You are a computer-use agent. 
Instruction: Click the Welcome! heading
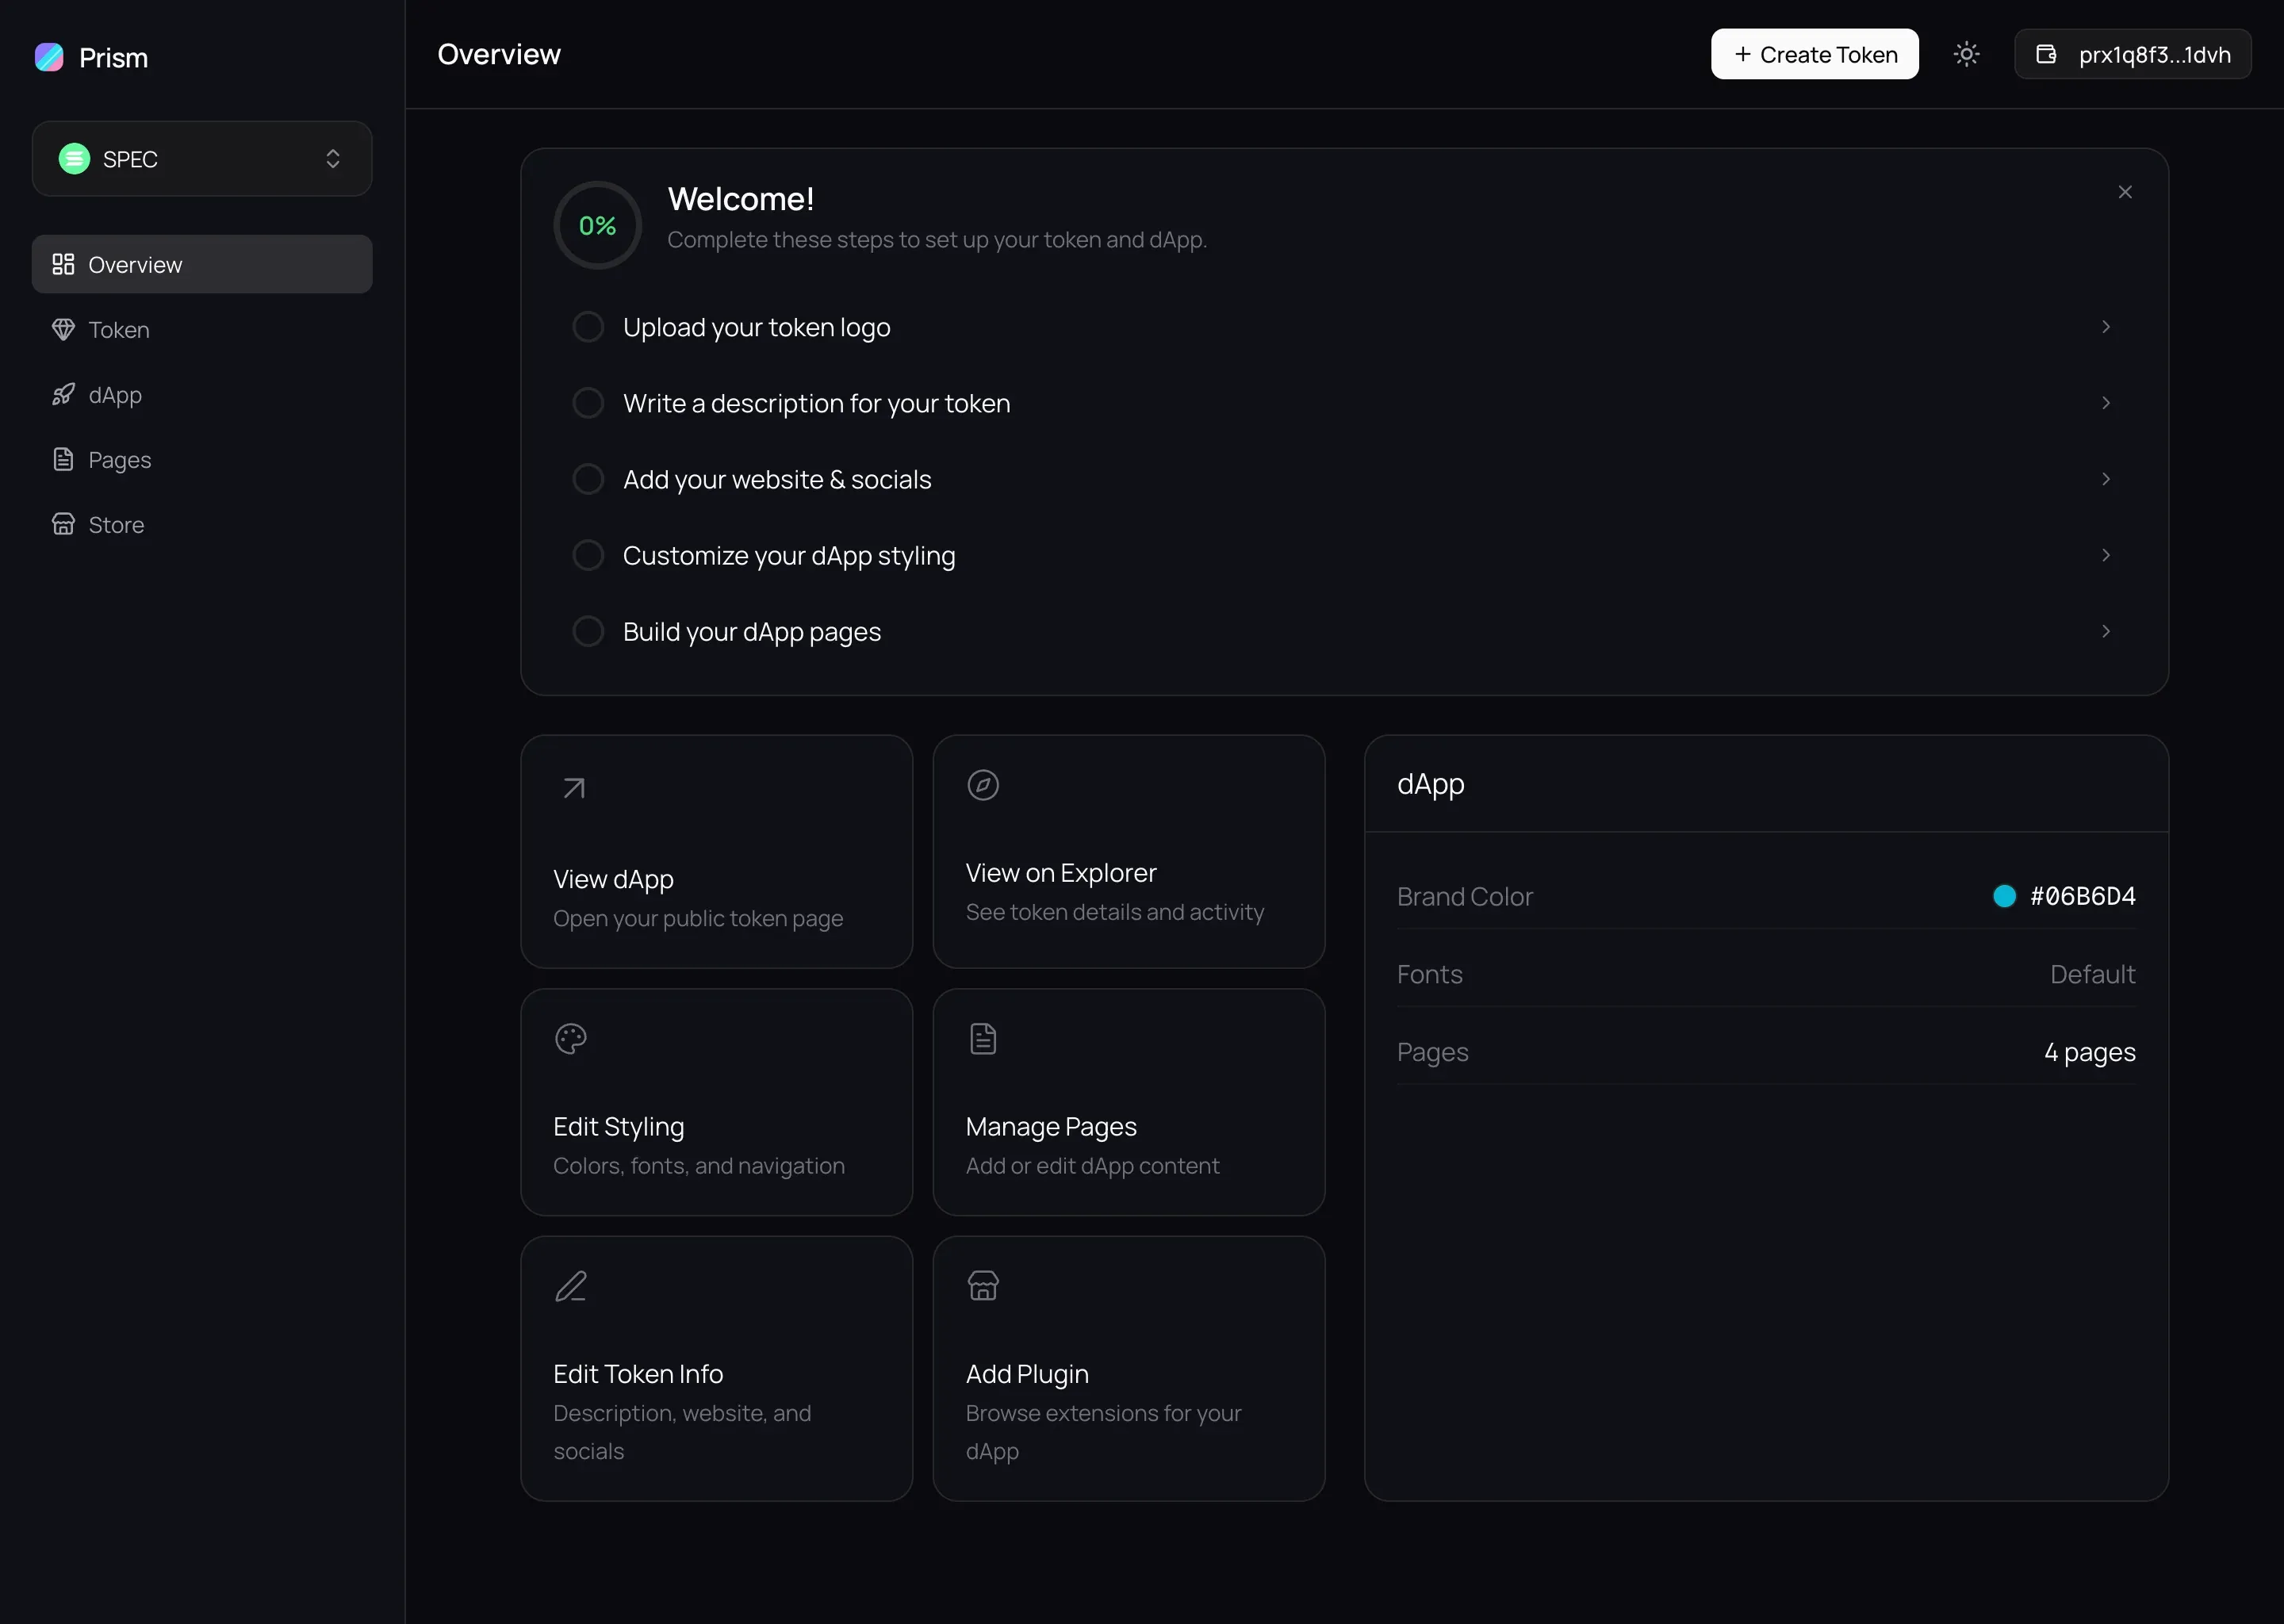[x=740, y=198]
